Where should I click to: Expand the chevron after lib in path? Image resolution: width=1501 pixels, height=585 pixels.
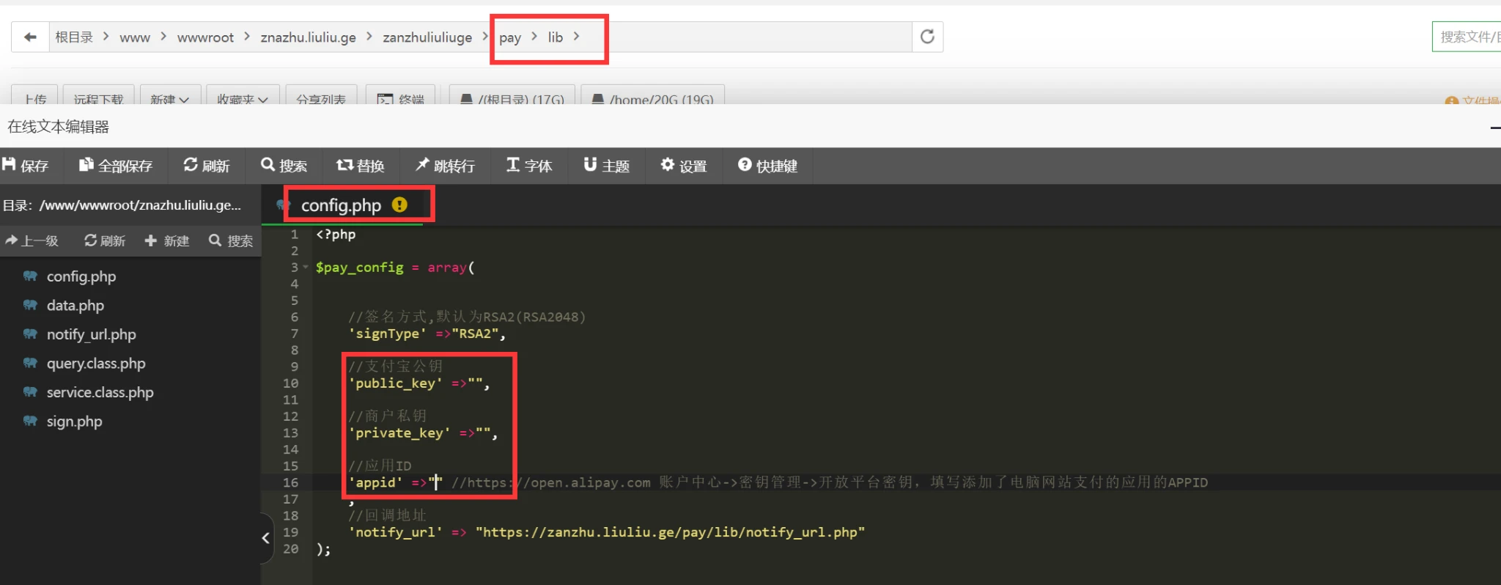[577, 37]
